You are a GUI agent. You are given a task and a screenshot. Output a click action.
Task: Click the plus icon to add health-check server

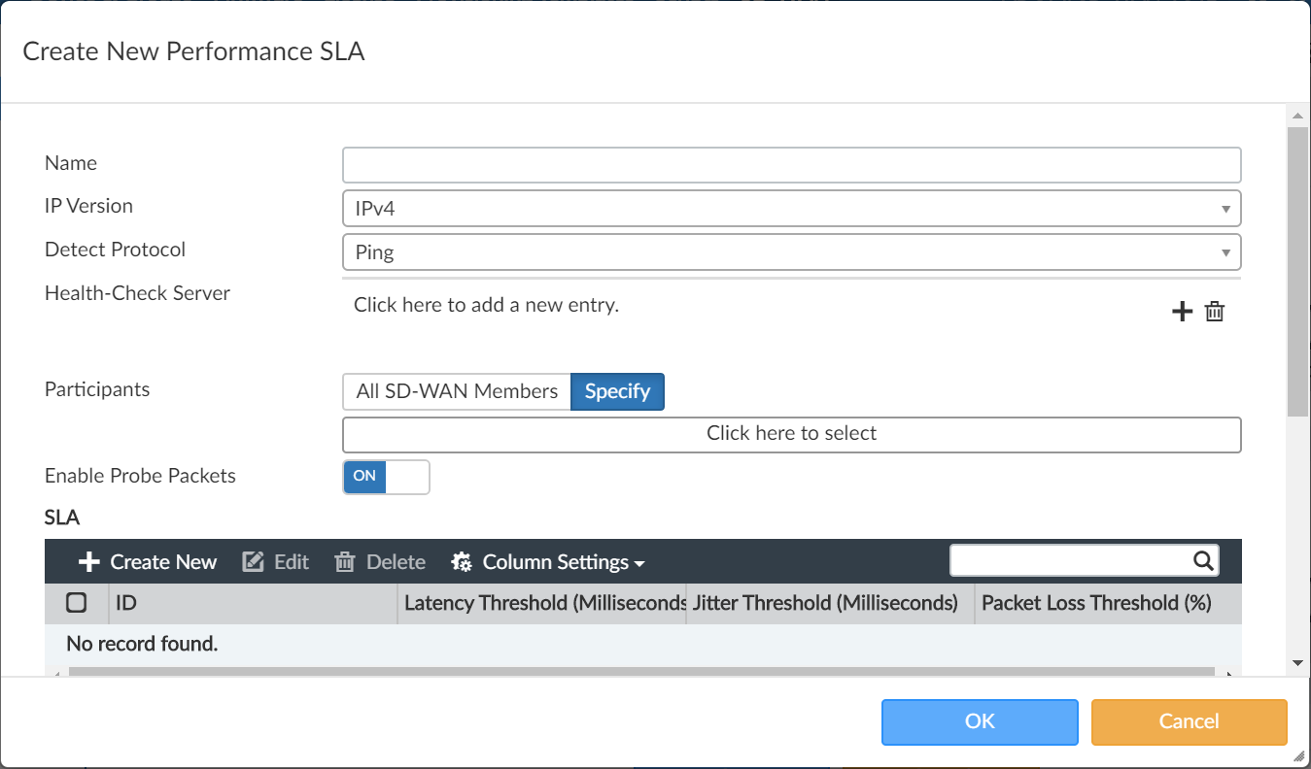(1182, 312)
